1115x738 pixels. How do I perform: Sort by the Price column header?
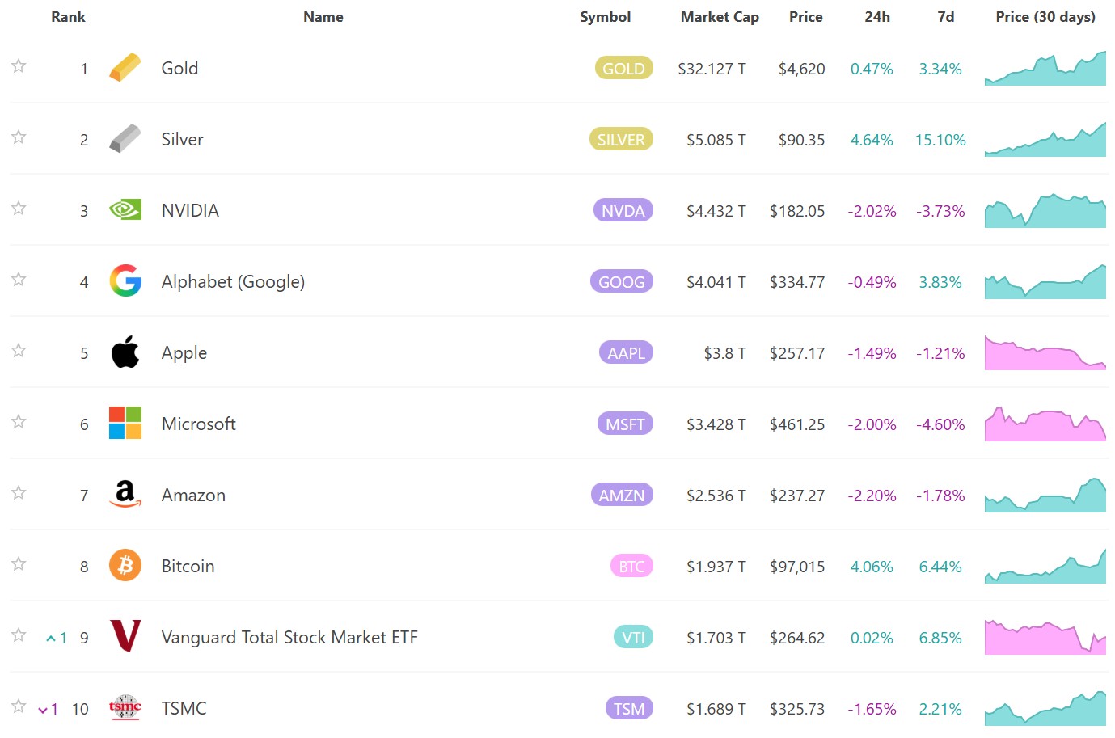pyautogui.click(x=805, y=17)
